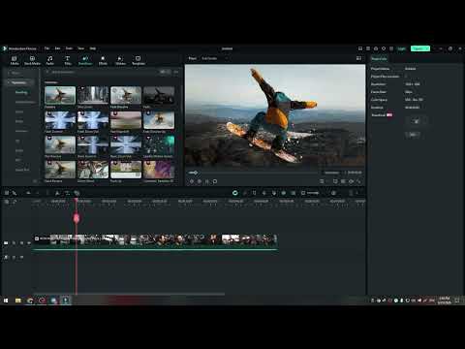465x349 pixels.
Task: Open the Effects tab
Action: click(x=103, y=60)
